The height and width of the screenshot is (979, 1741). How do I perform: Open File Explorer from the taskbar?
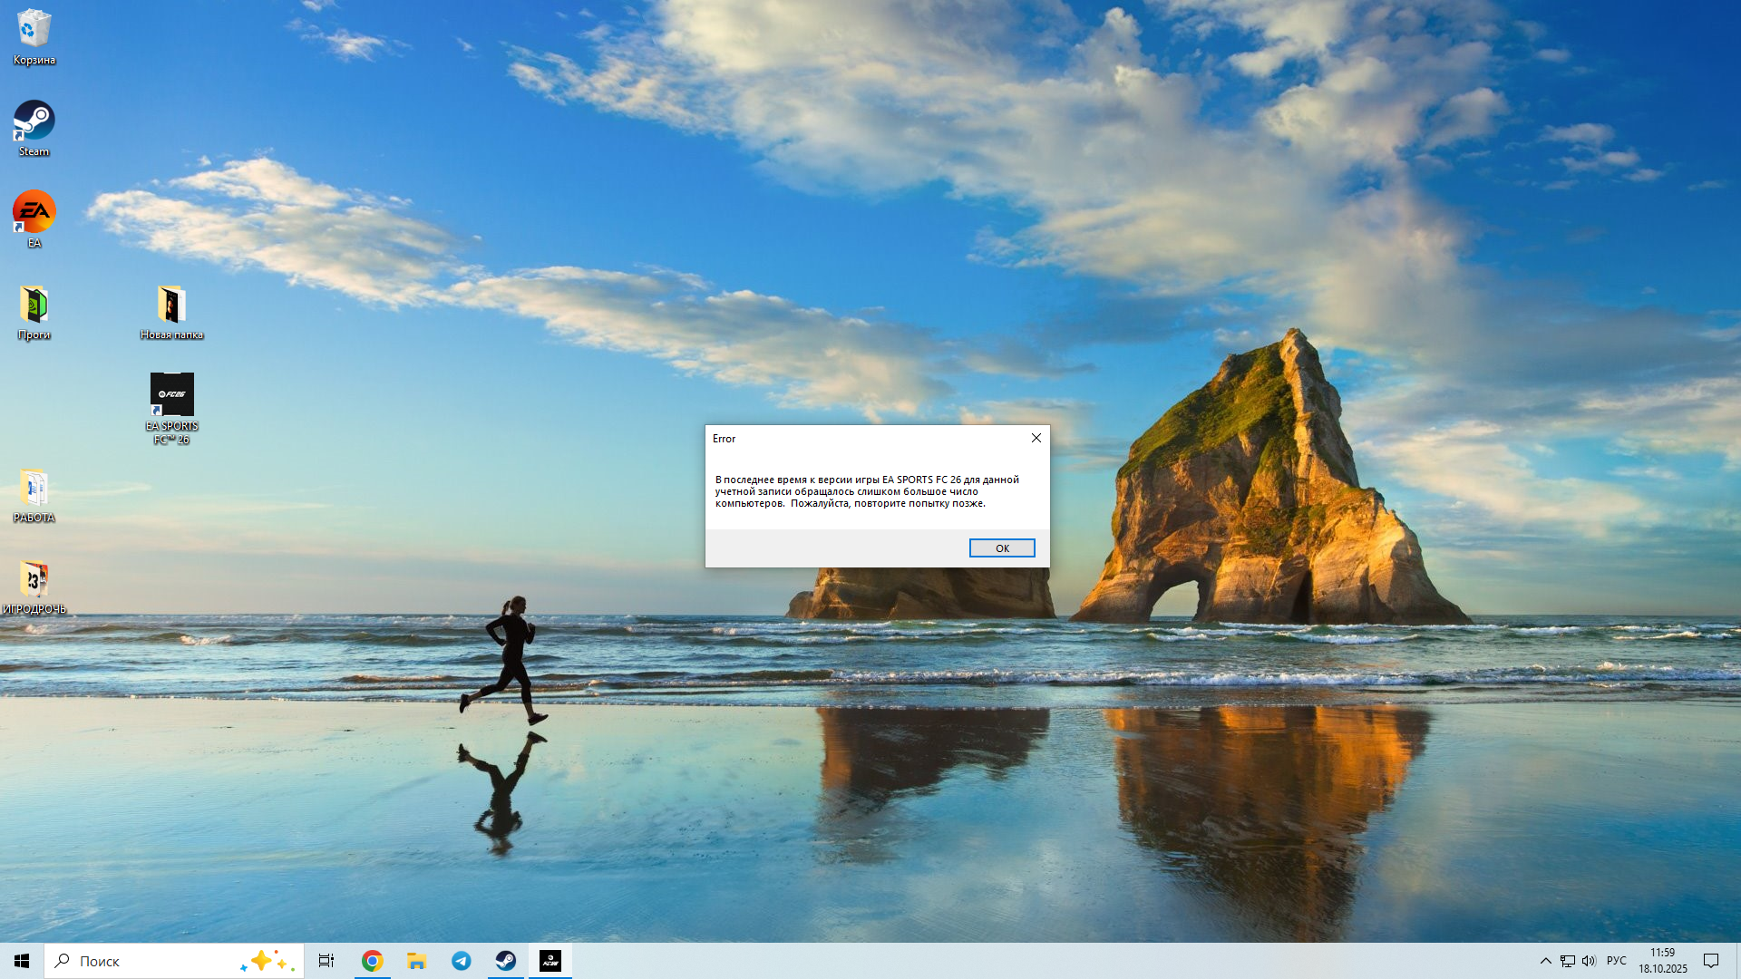416,961
